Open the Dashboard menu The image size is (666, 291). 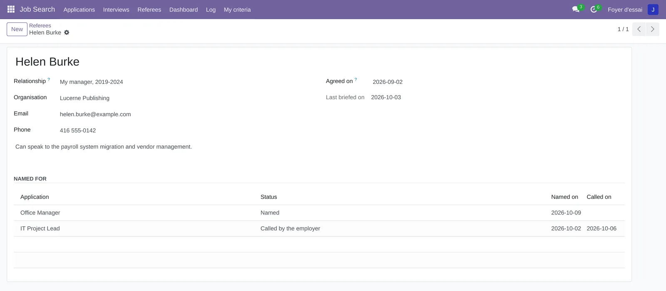pos(184,10)
